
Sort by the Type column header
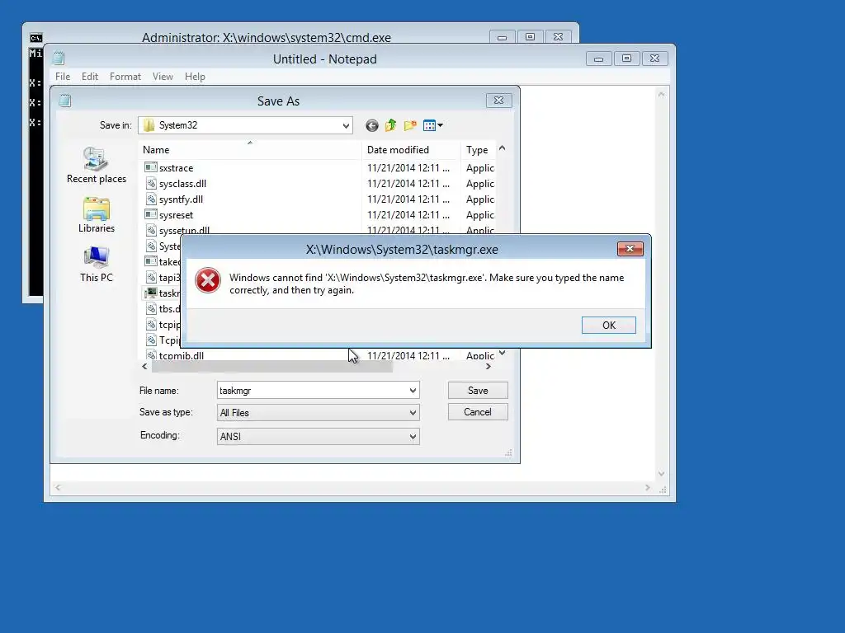[478, 150]
